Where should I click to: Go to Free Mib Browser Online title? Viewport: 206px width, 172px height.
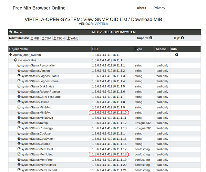(39, 8)
